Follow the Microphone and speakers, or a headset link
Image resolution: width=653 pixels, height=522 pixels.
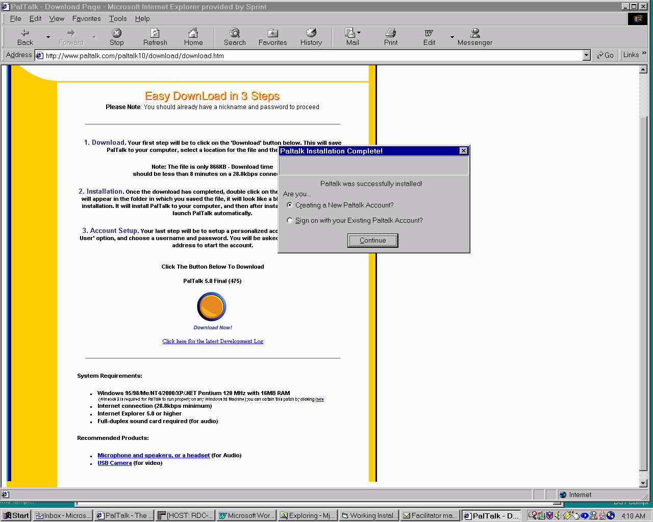point(154,455)
